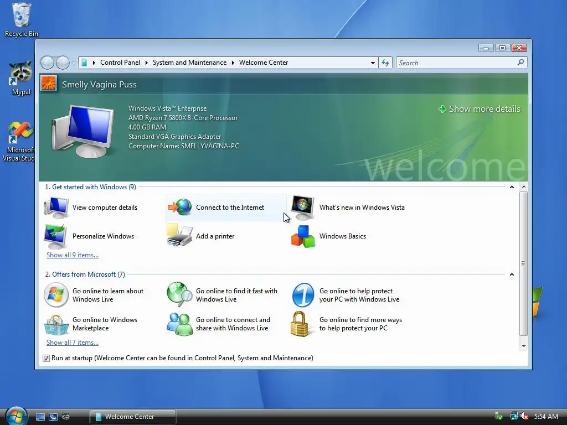567x425 pixels.
Task: Open What's new in Windows Vista icon
Action: pyautogui.click(x=303, y=208)
